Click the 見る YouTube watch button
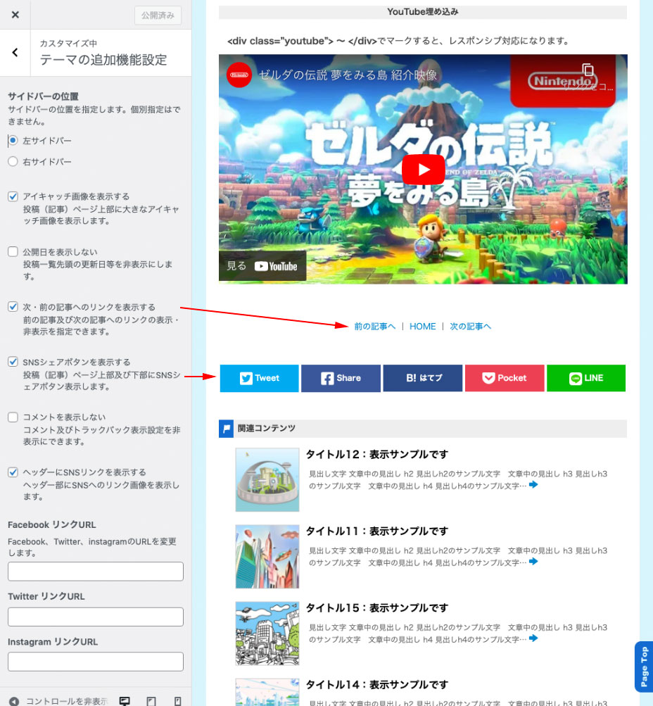The image size is (653, 706). pyautogui.click(x=262, y=266)
